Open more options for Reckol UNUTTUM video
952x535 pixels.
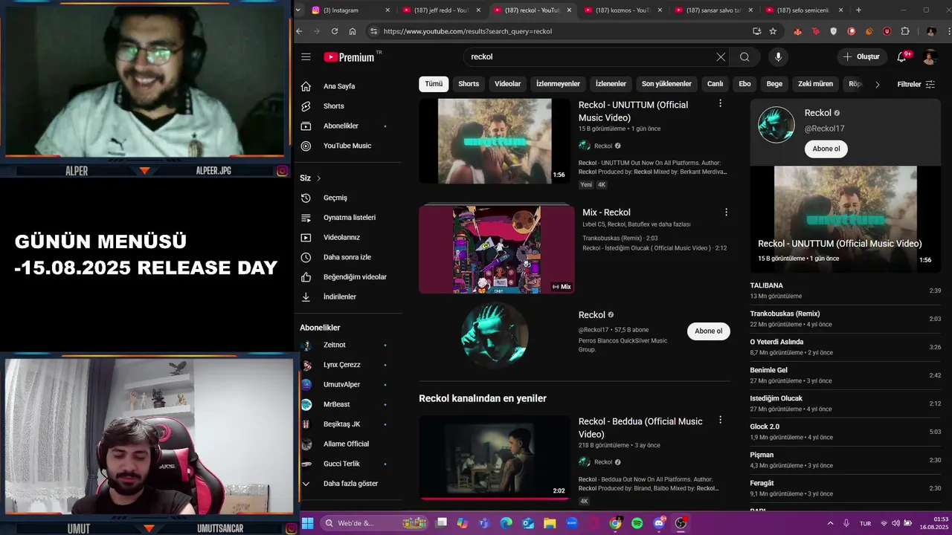pos(720,103)
